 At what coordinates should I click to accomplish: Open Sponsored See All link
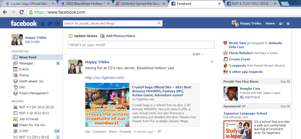[285, 106]
